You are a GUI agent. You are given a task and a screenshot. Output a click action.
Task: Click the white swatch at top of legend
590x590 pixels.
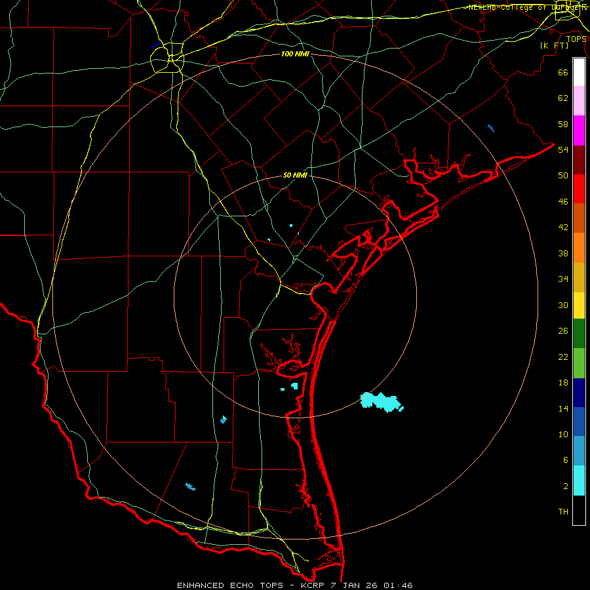579,72
